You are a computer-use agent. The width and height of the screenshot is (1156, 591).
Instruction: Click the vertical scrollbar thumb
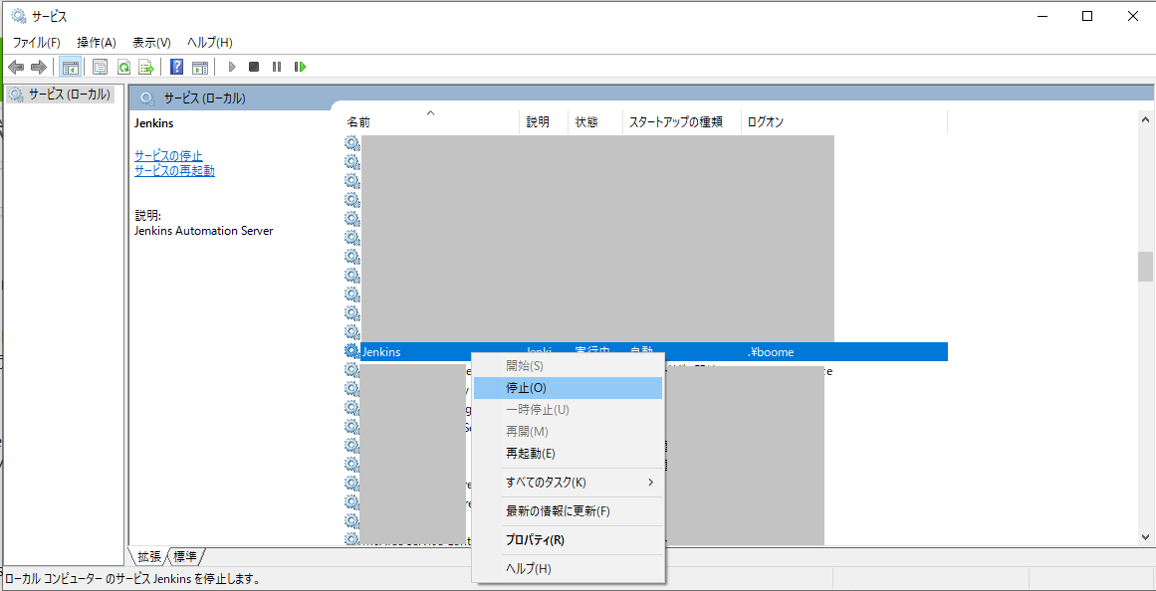[x=1145, y=267]
